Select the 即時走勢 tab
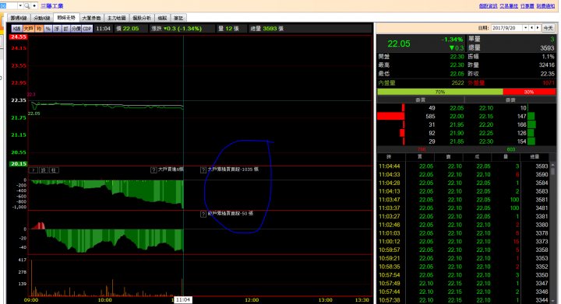 pyautogui.click(x=66, y=17)
